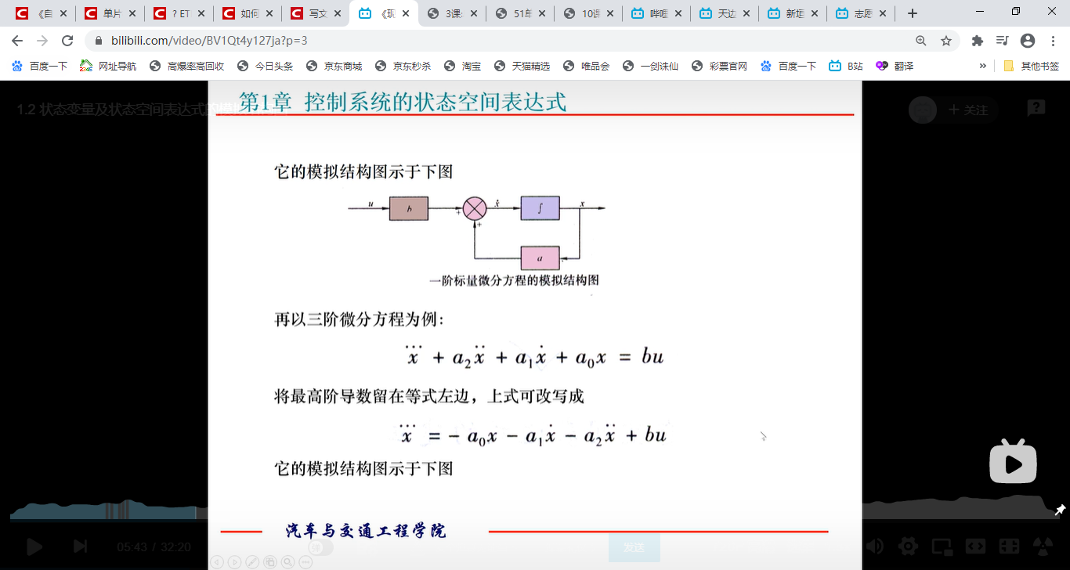The height and width of the screenshot is (570, 1070).
Task: Open the 淘宝 bookmark
Action: pos(463,66)
